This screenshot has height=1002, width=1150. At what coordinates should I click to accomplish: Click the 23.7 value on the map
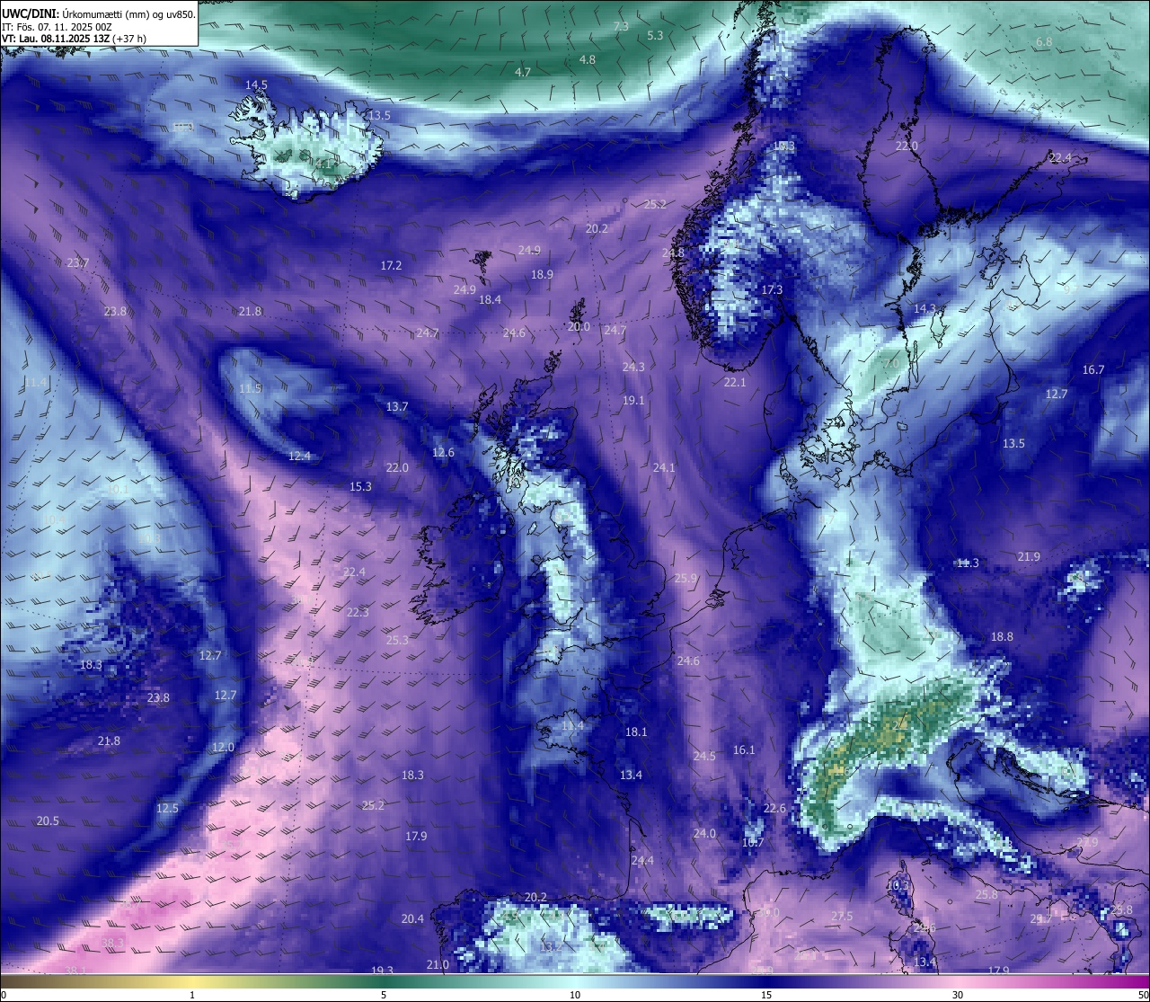[77, 262]
